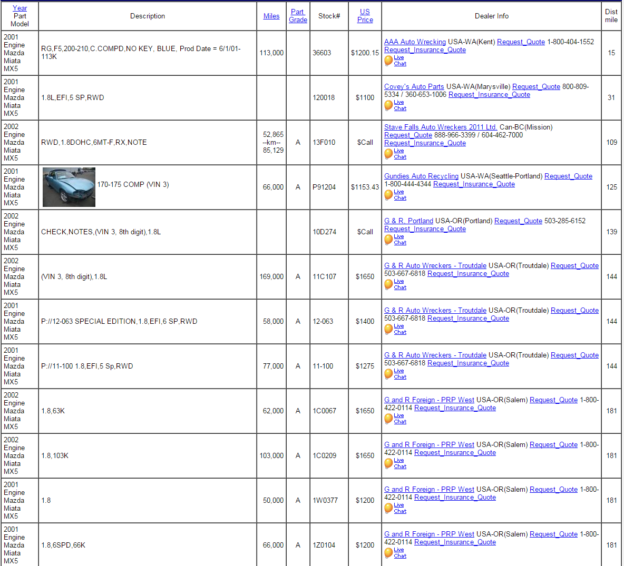Open the blue Miata wrecked car thumbnail
The height and width of the screenshot is (566, 624).
click(x=69, y=187)
